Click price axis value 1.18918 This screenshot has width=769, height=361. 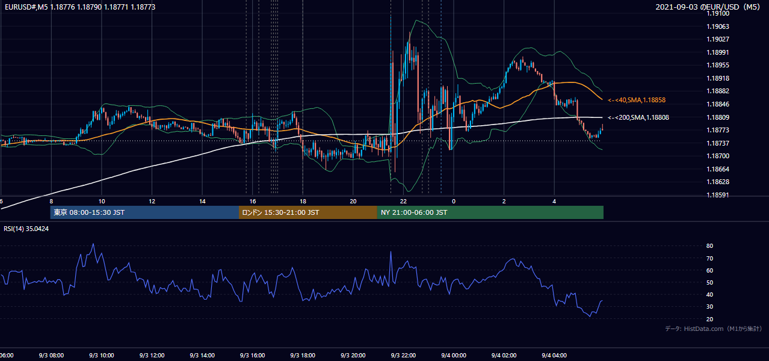[718, 78]
